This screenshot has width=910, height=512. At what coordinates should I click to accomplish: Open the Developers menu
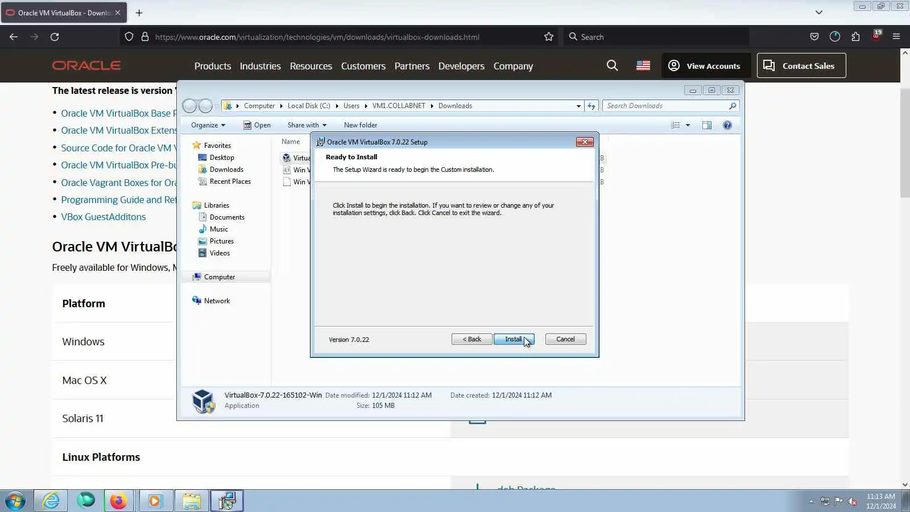461,66
